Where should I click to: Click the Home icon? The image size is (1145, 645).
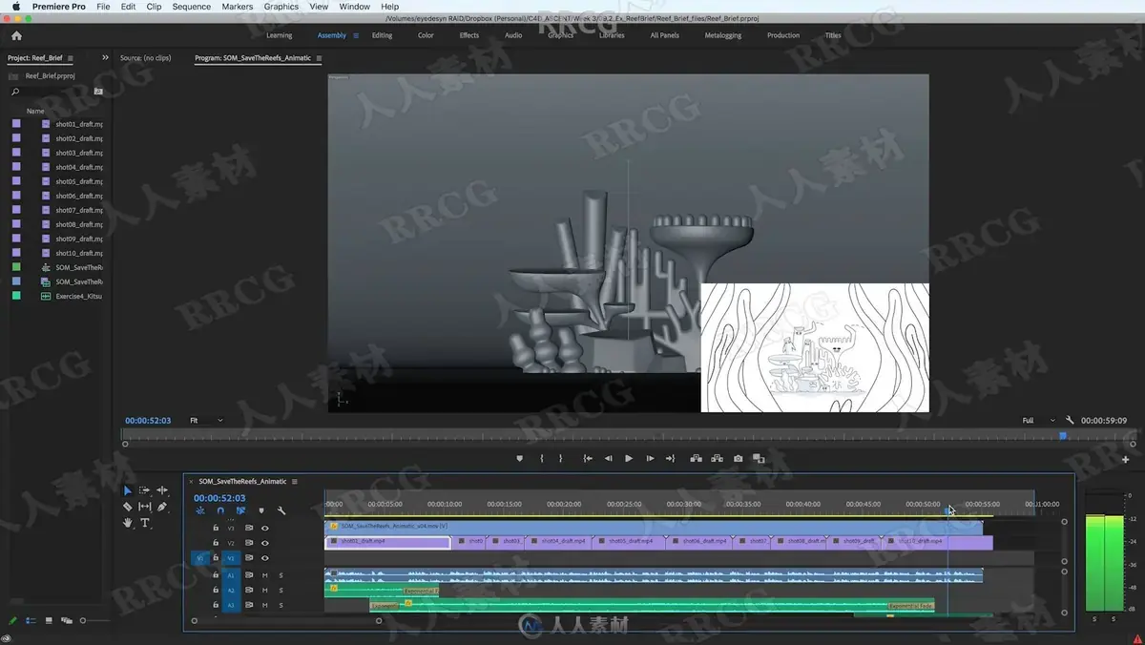[16, 35]
